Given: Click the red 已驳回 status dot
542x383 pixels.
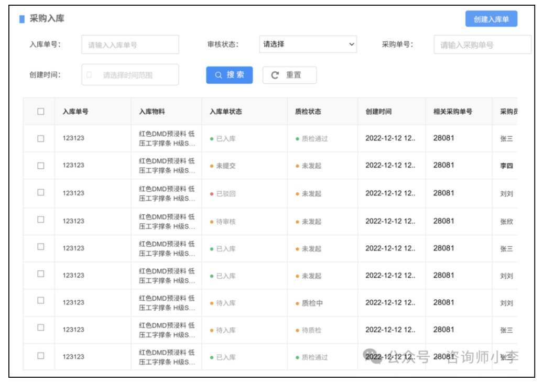Looking at the screenshot, I should 212,194.
